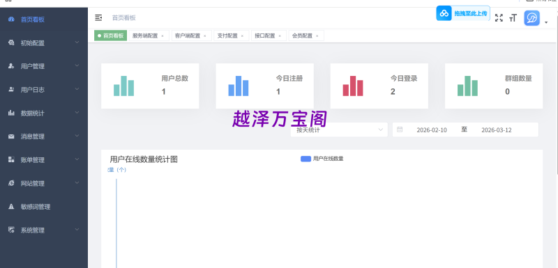Expand the 初始配置 menu chevron

pos(77,42)
